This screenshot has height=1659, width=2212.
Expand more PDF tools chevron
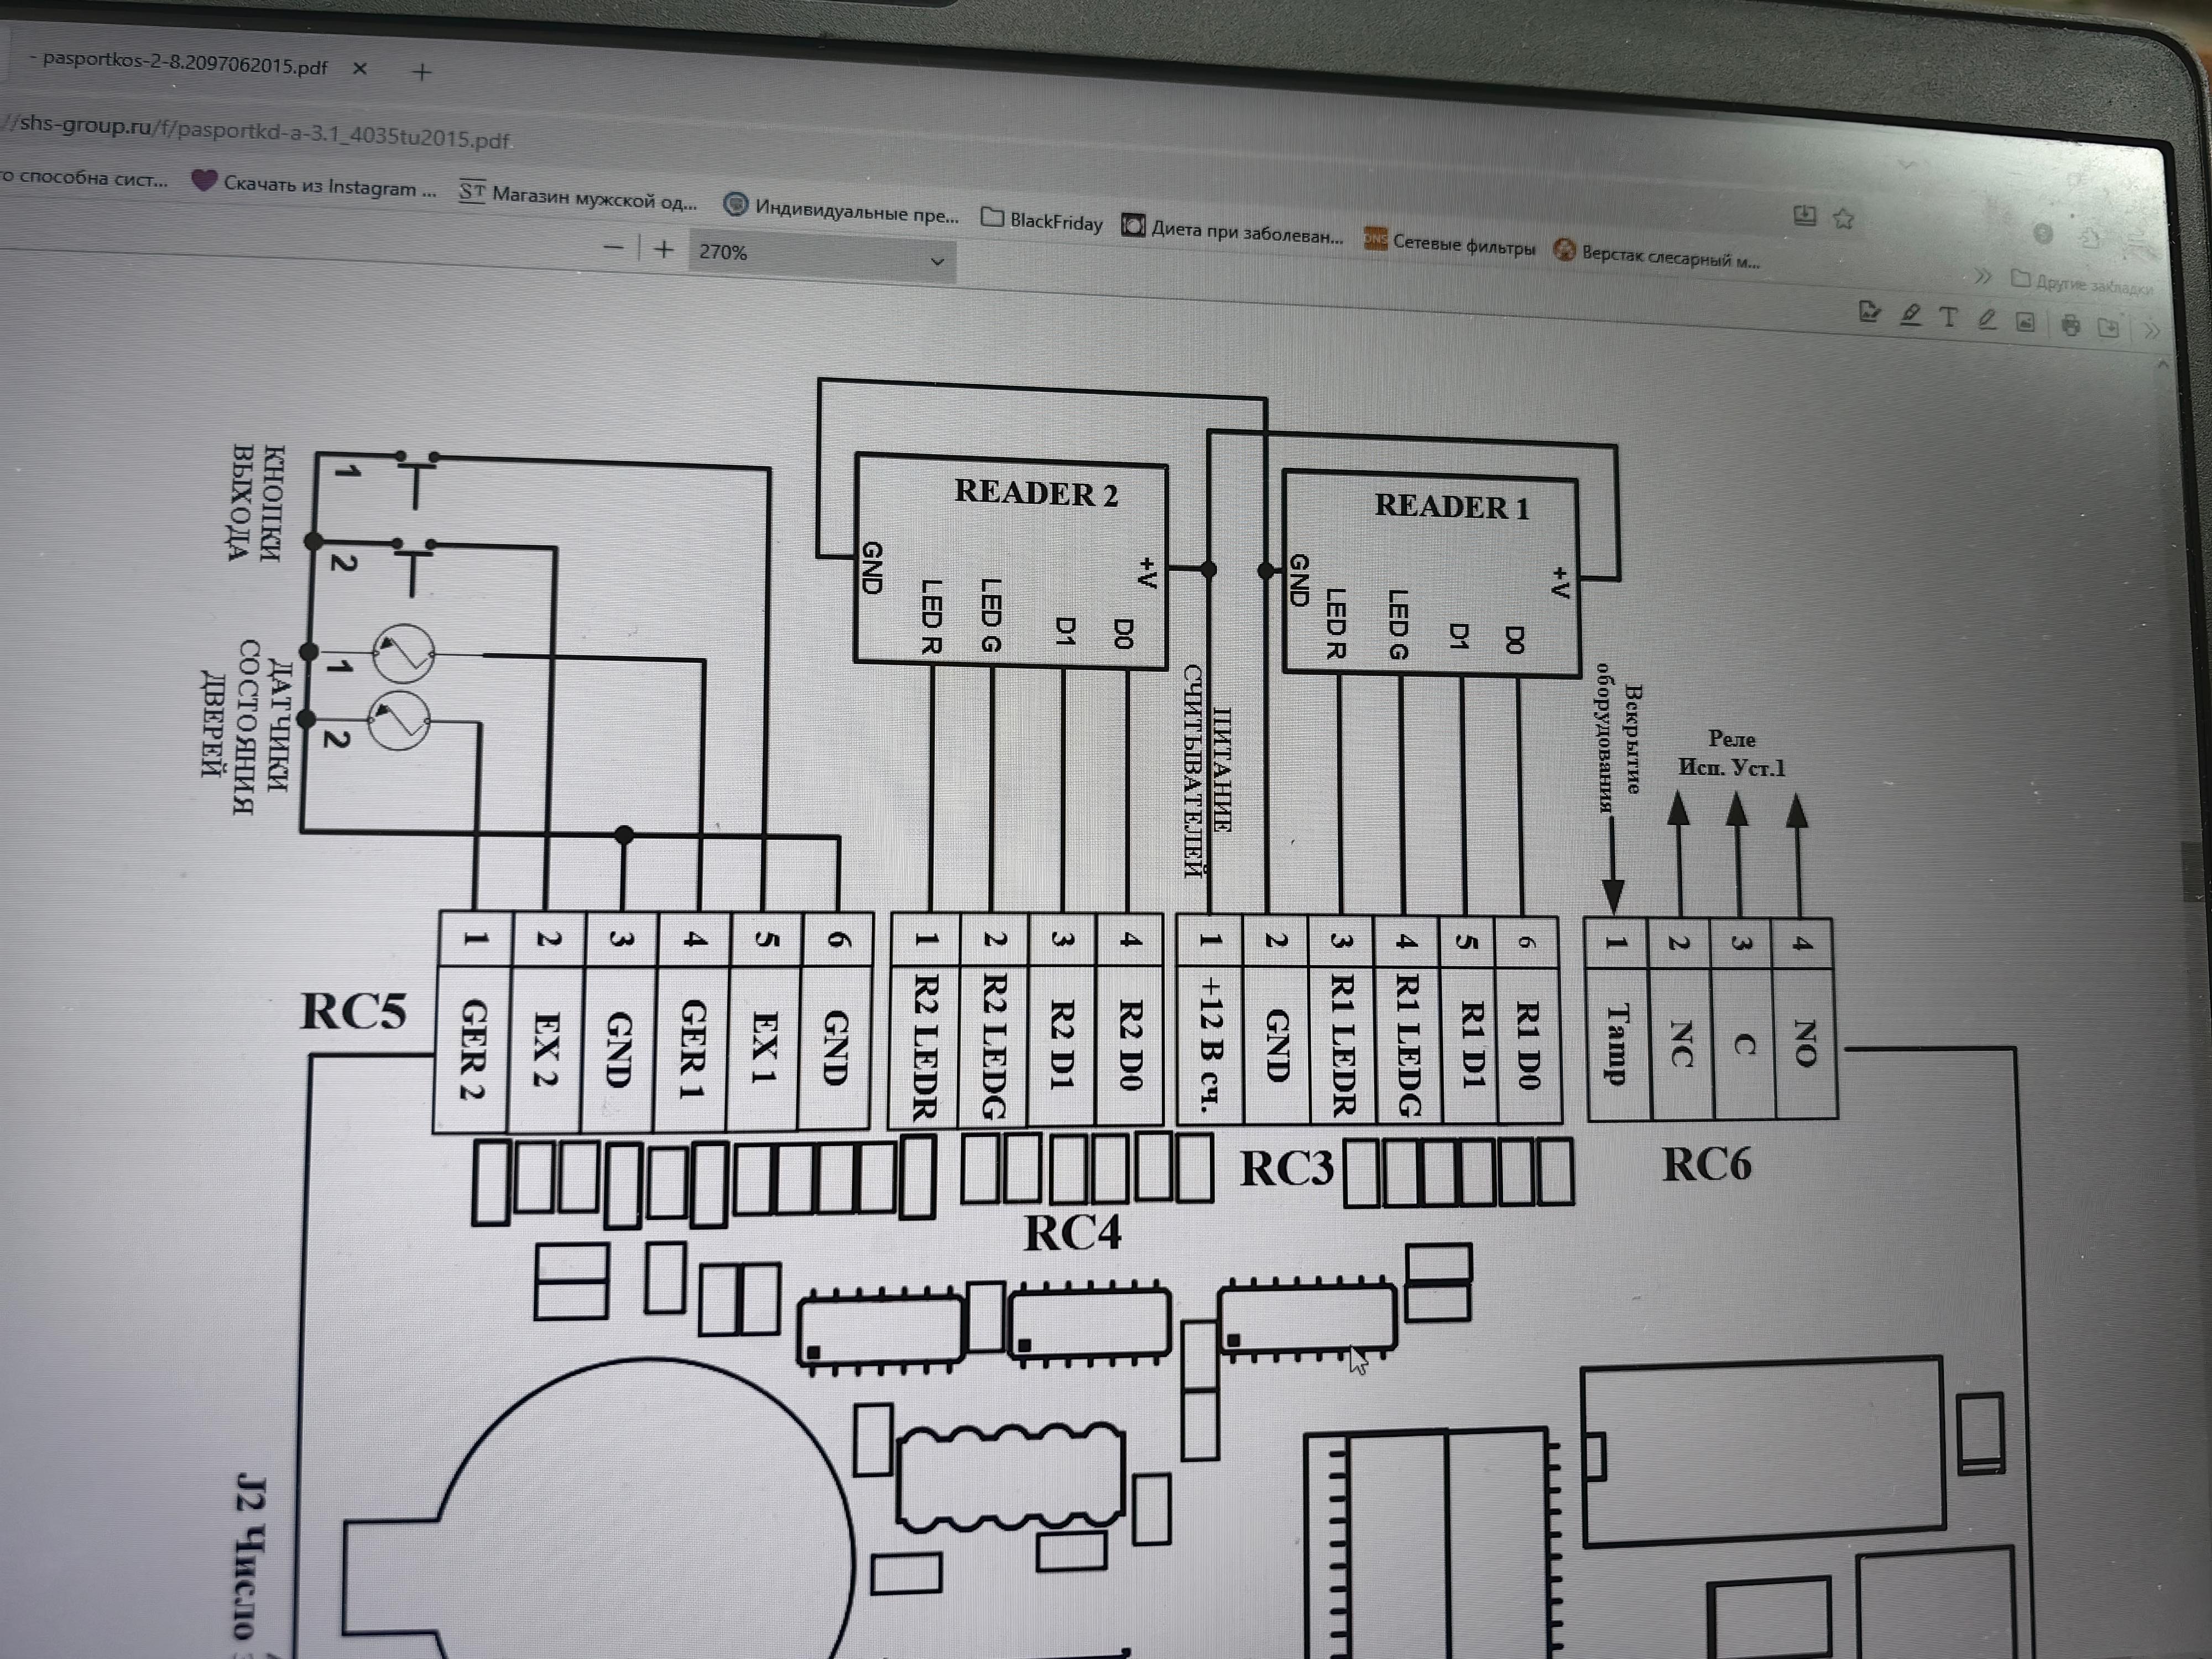pyautogui.click(x=2151, y=330)
